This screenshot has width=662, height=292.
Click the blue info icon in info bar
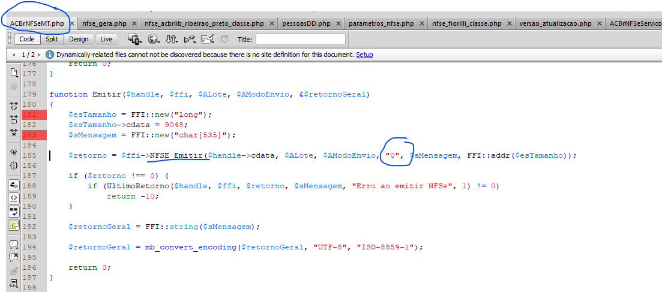[x=50, y=55]
